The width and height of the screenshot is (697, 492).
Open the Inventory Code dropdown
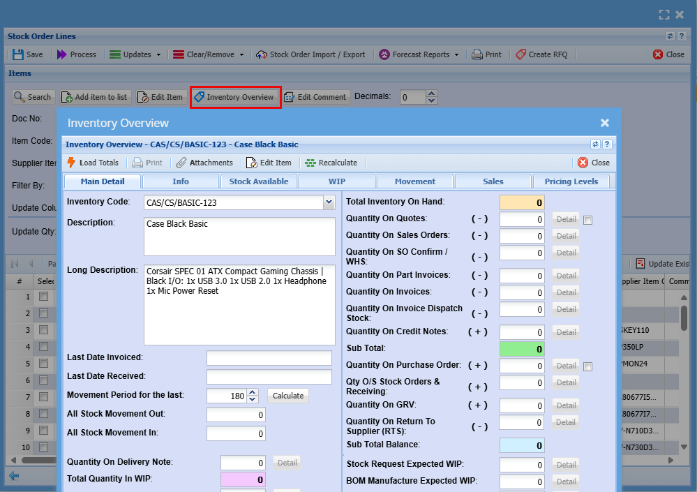[x=329, y=203]
